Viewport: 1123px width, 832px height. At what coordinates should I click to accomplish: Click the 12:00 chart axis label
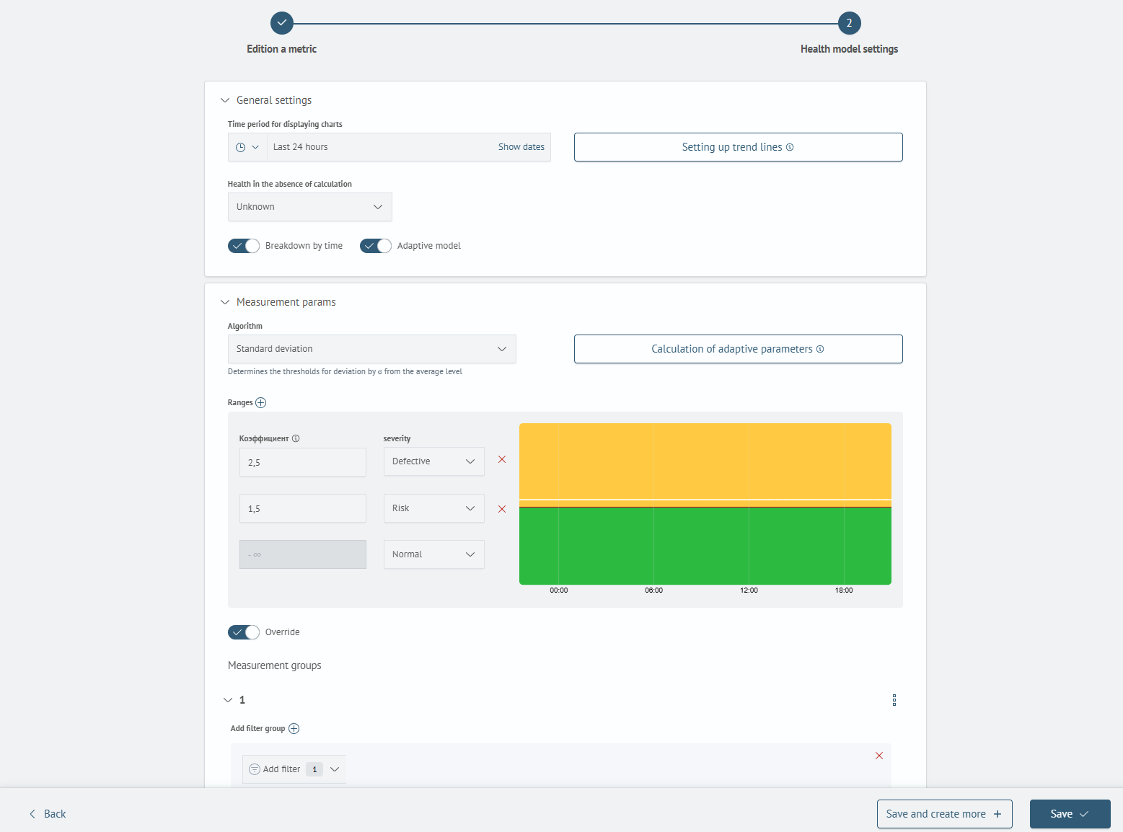click(x=749, y=590)
